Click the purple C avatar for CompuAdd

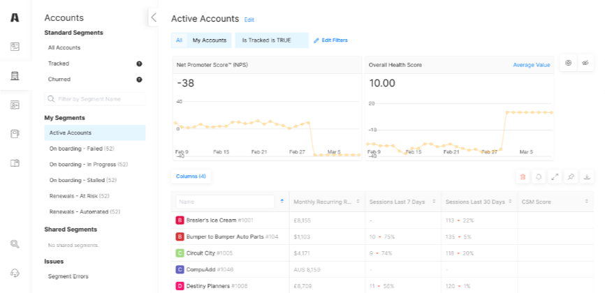[180, 269]
